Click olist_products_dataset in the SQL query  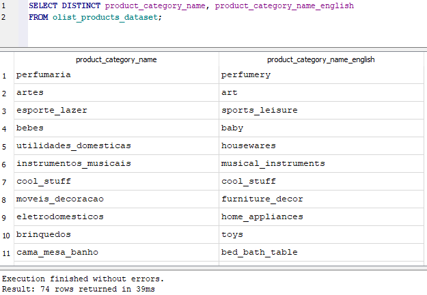105,18
